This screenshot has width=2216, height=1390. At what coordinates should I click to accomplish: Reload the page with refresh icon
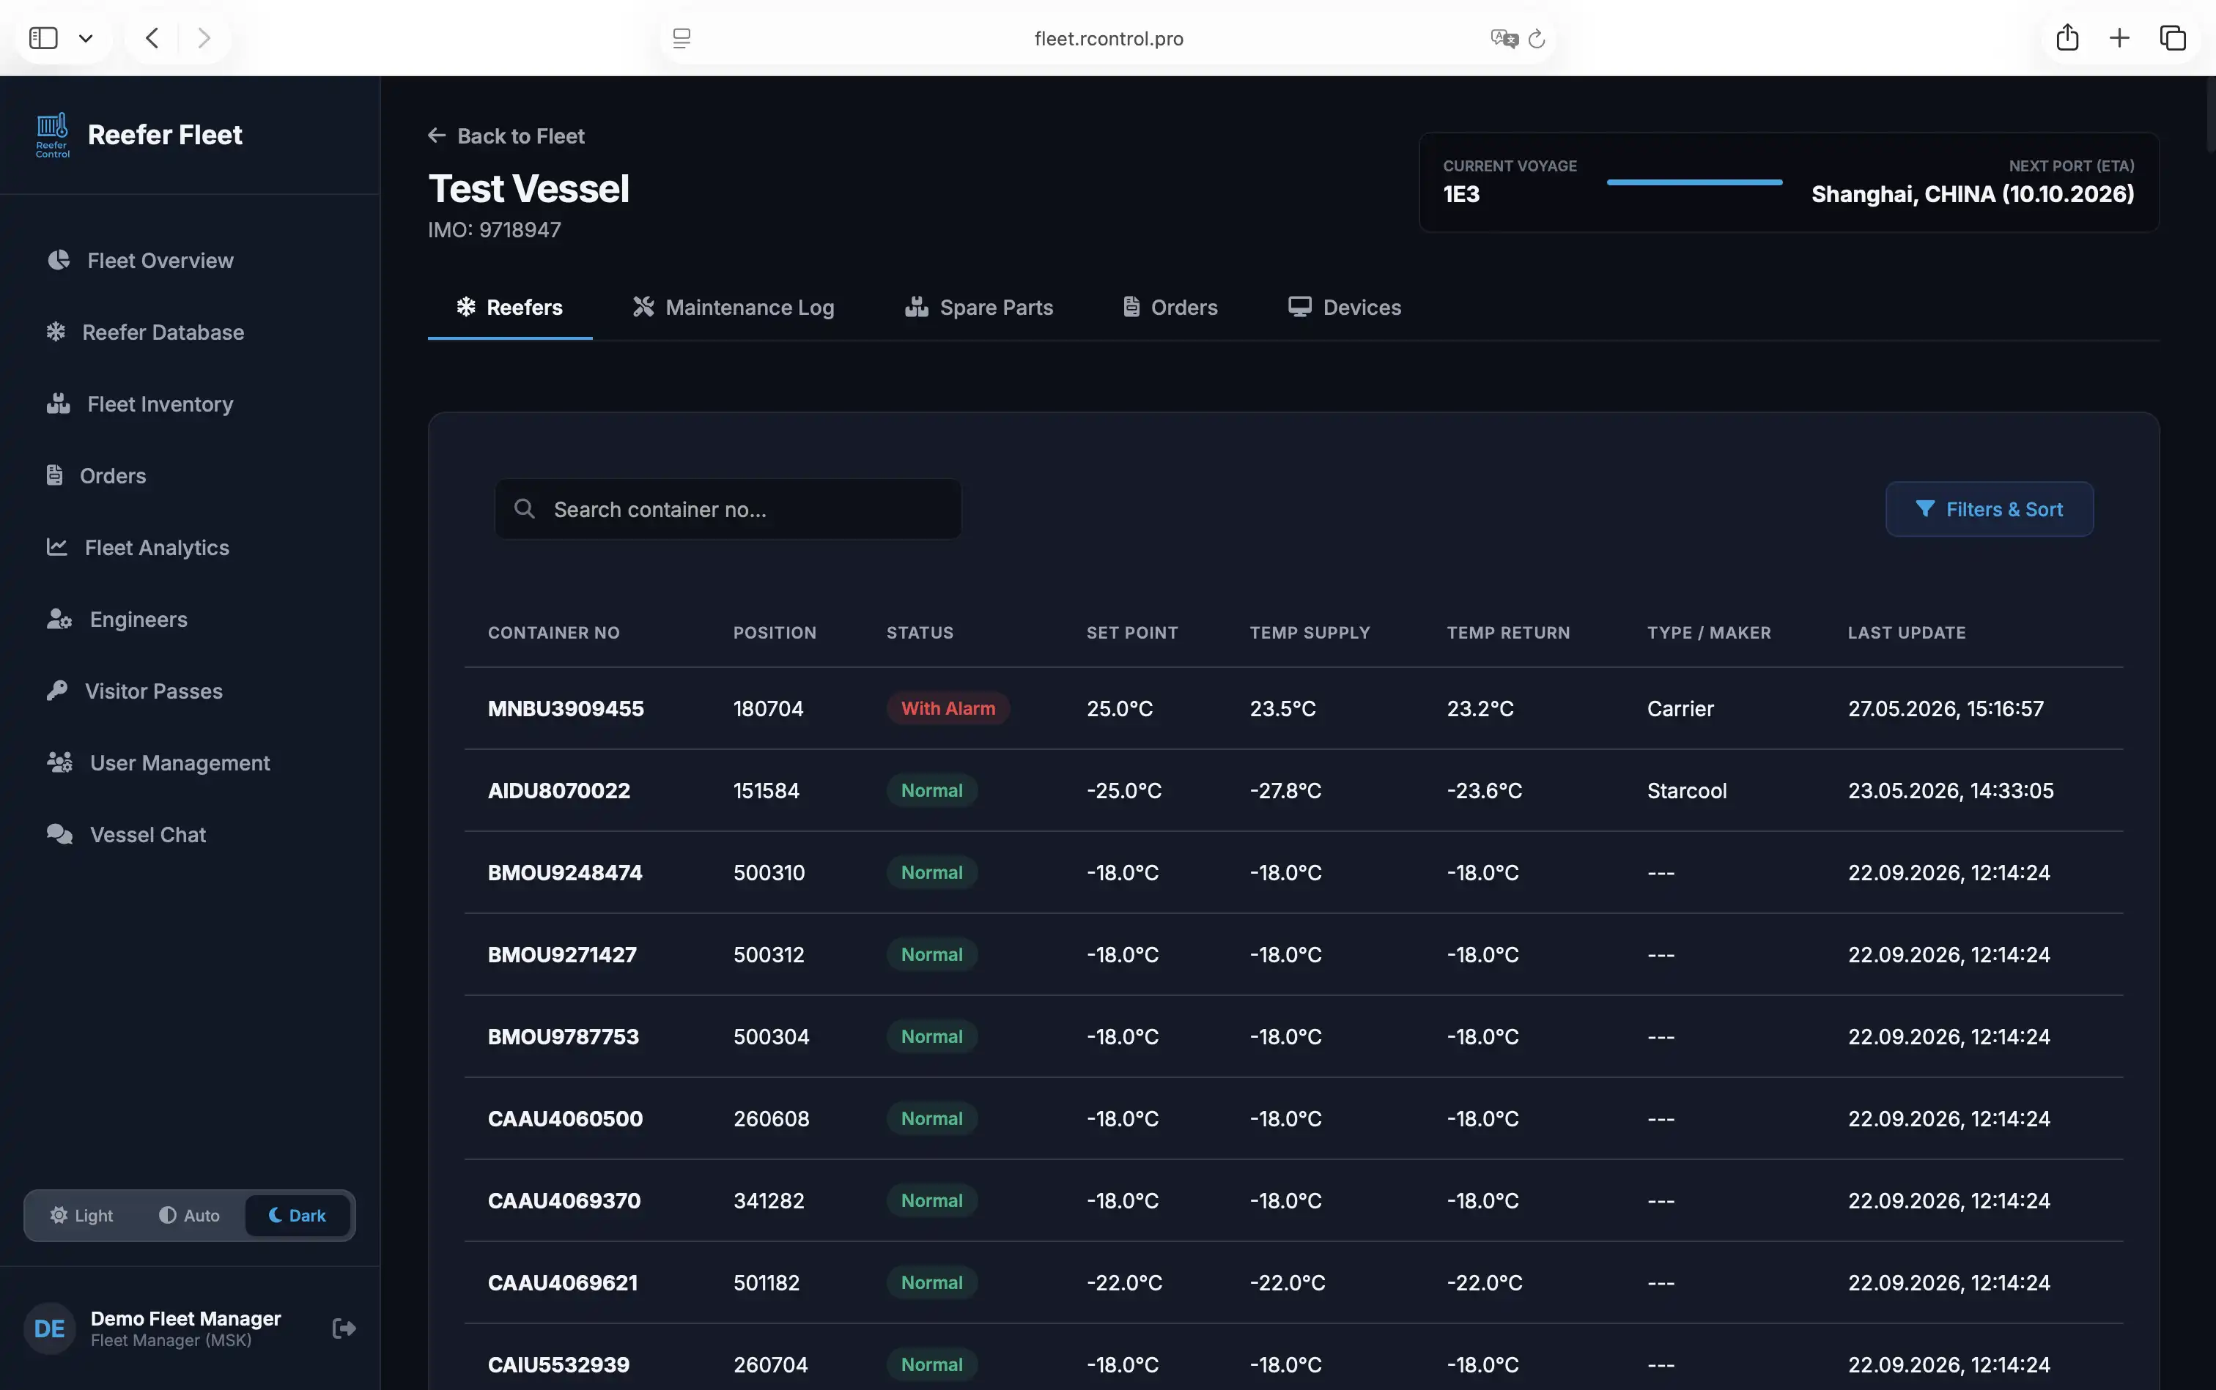click(x=1536, y=39)
